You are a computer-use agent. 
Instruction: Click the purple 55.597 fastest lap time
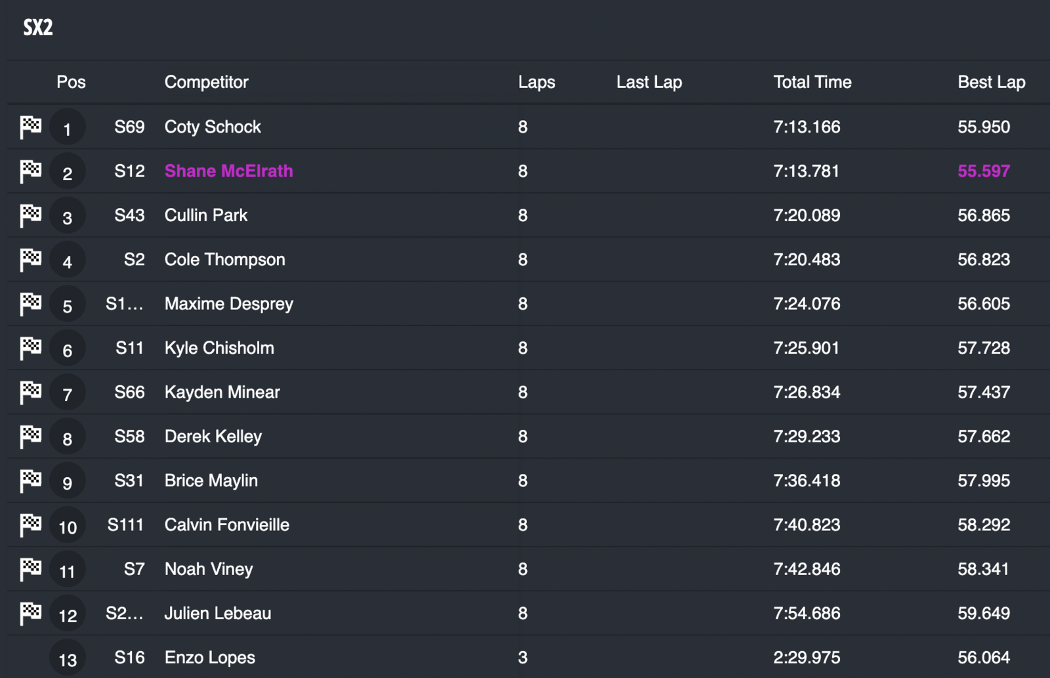[983, 171]
